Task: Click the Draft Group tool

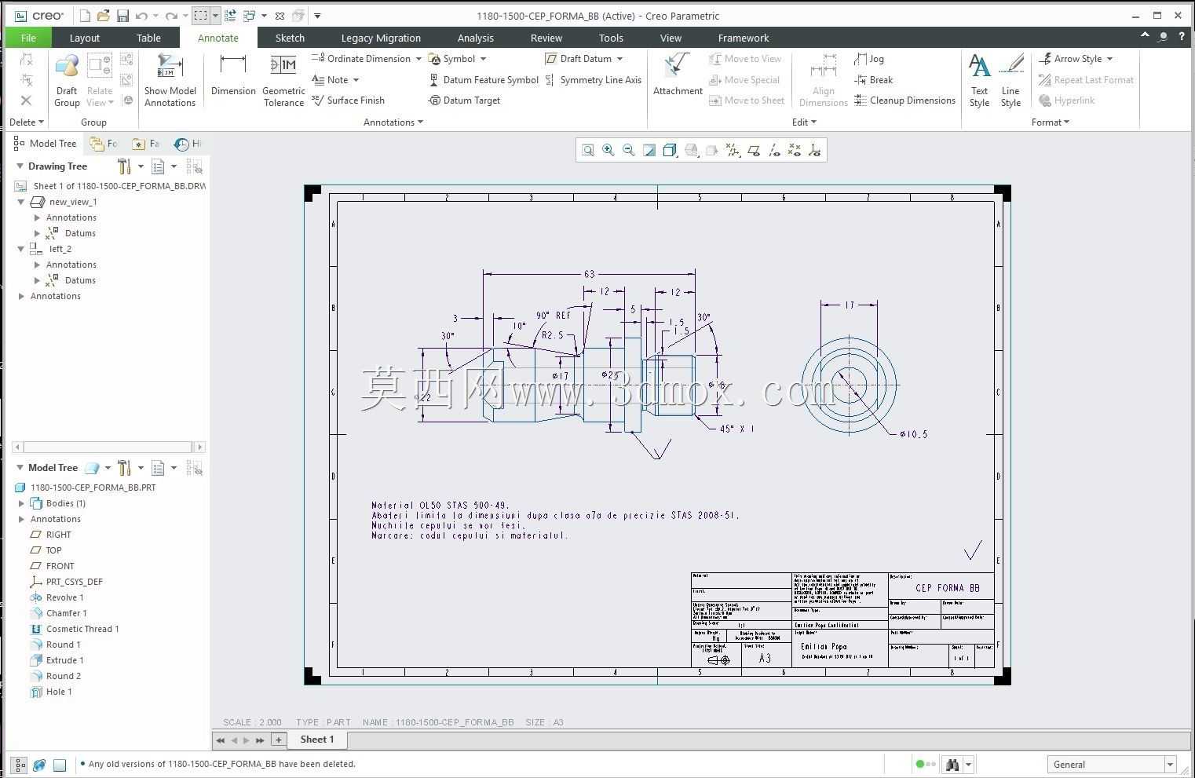Action: 67,80
